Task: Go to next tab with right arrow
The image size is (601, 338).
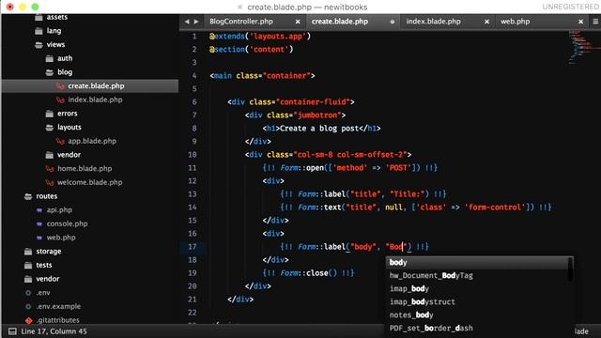Action: click(x=196, y=22)
